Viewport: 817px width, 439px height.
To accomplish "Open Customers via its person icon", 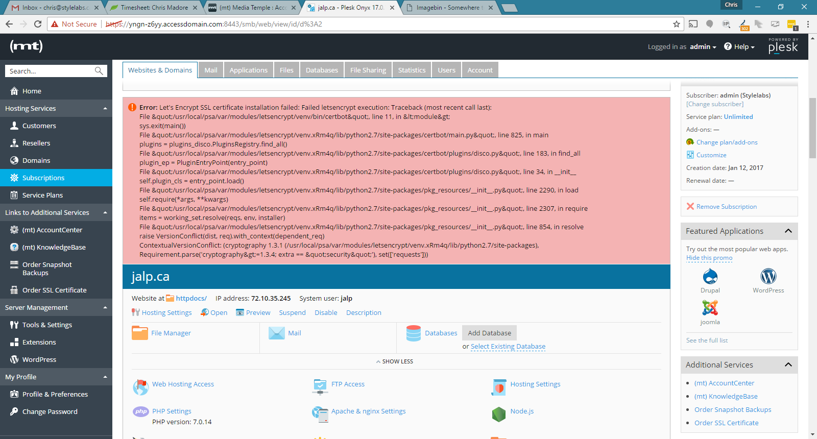I will point(14,126).
